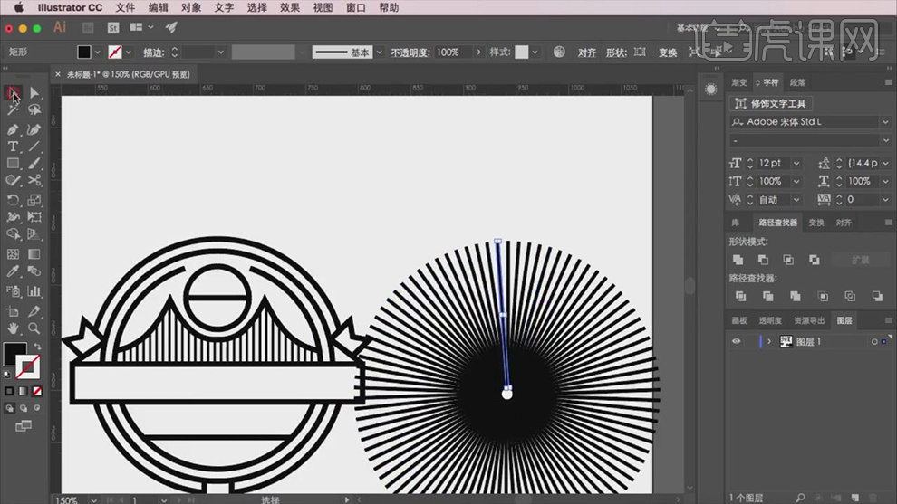The image size is (897, 504).
Task: Click the target circle of 图层 1
Action: [x=874, y=341]
